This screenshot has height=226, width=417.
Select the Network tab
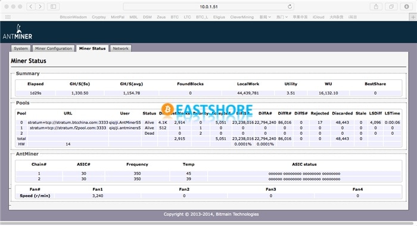120,48
